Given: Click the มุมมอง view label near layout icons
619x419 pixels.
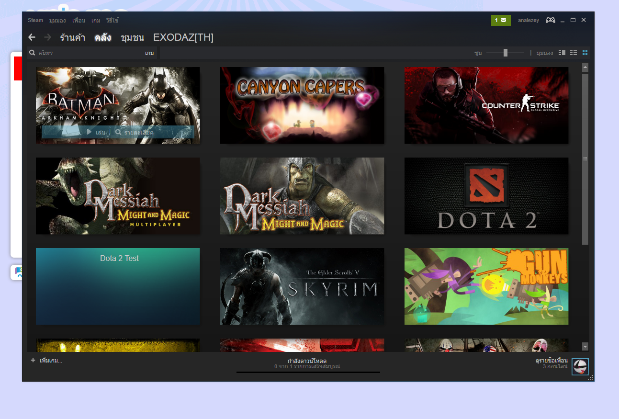Looking at the screenshot, I should click(545, 53).
